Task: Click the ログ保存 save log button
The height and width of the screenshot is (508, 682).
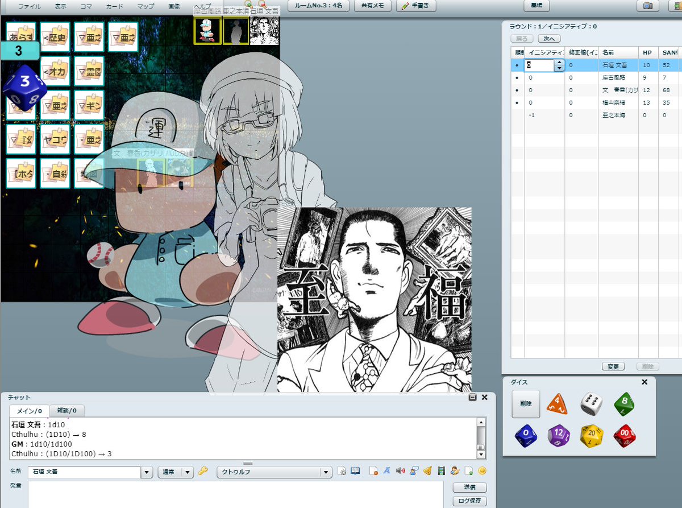Action: point(469,501)
